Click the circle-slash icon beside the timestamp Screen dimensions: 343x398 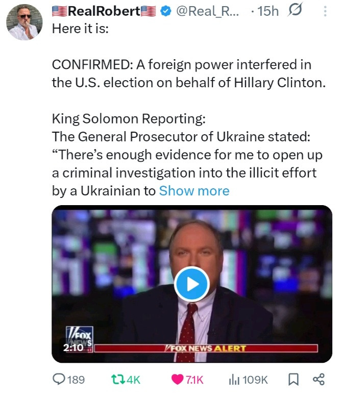(x=296, y=11)
